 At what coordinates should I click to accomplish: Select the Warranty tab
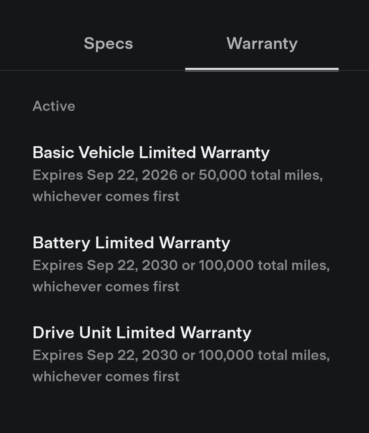(x=262, y=44)
